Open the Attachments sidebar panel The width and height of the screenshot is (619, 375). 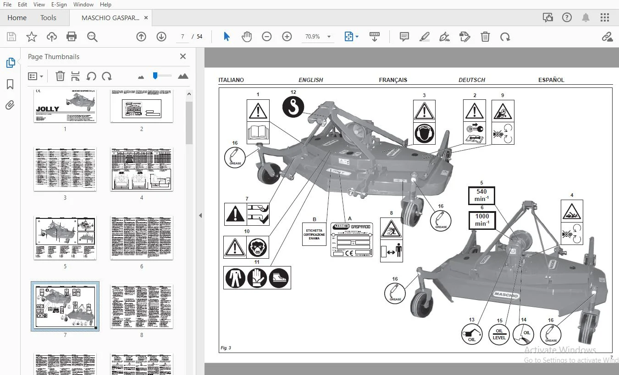[x=10, y=105]
